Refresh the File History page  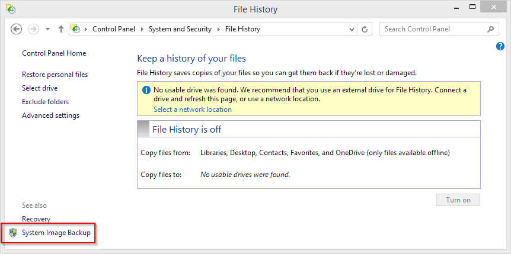click(x=365, y=29)
